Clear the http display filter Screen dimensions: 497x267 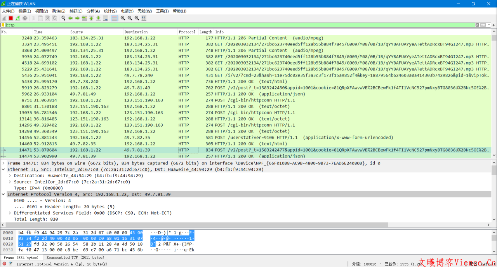point(477,25)
